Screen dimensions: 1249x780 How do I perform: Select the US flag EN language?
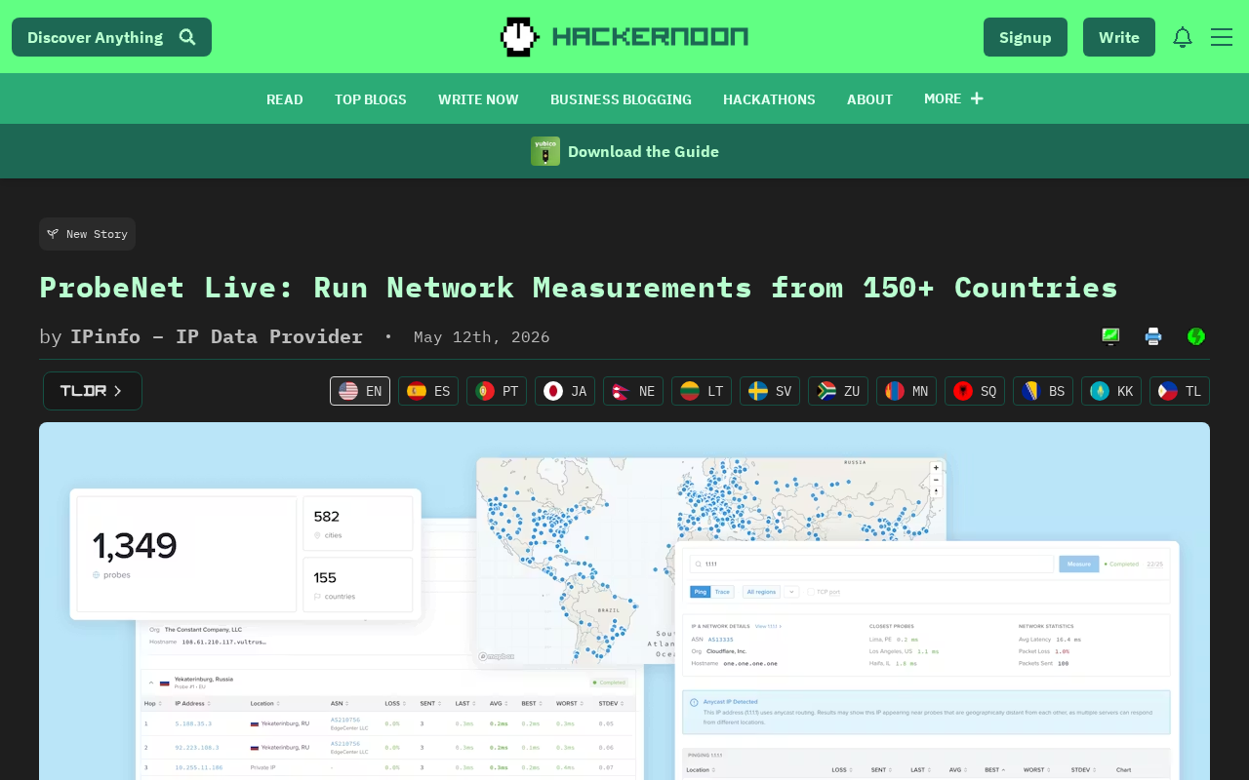click(360, 391)
